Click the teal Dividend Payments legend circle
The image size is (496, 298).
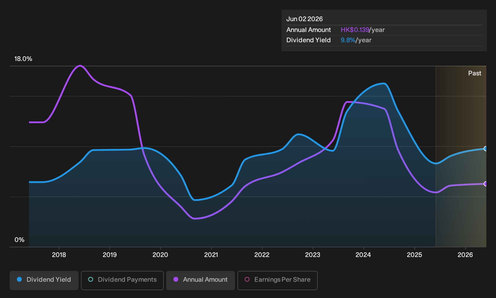coord(91,280)
